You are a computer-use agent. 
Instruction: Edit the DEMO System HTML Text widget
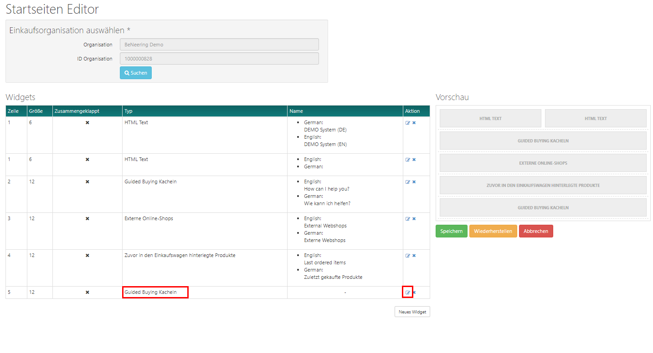408,123
